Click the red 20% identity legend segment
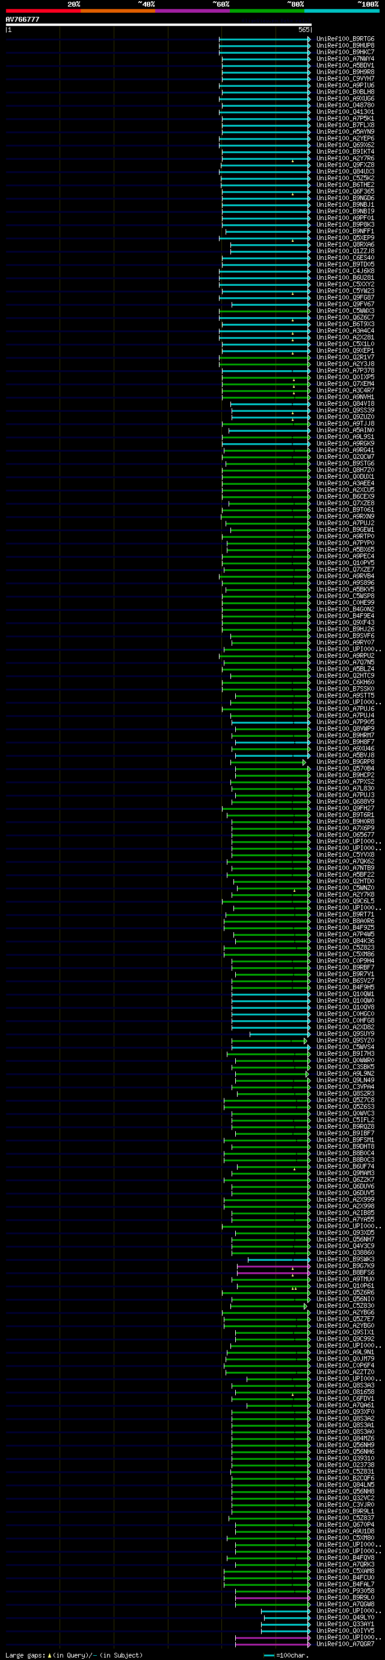 point(43,10)
